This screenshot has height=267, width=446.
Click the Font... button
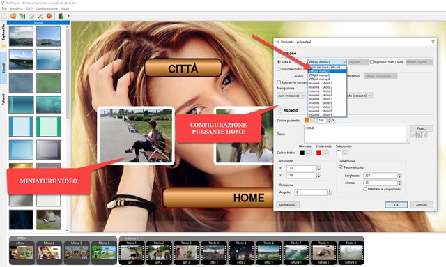[422, 128]
